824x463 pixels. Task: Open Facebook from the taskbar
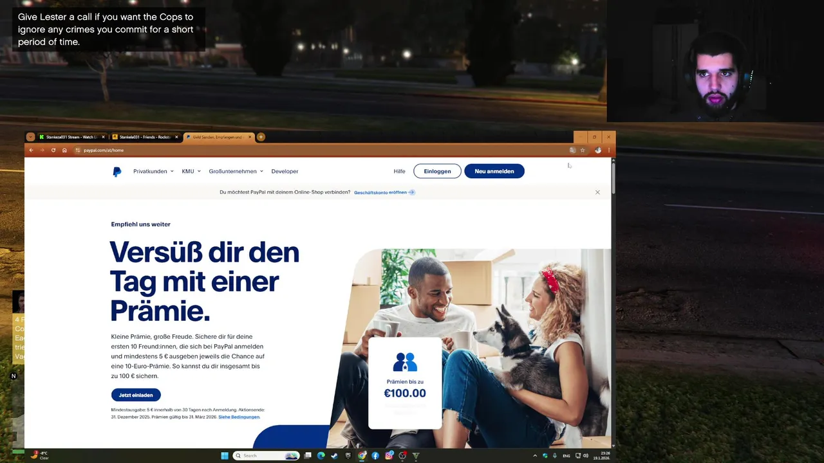(375, 456)
